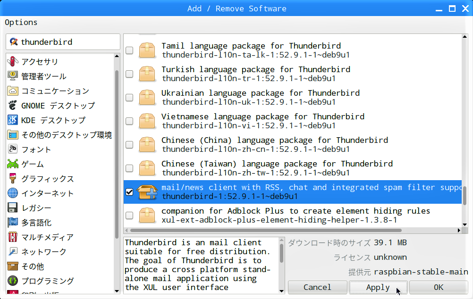Click the Cancel button
This screenshot has width=473, height=299.
317,287
